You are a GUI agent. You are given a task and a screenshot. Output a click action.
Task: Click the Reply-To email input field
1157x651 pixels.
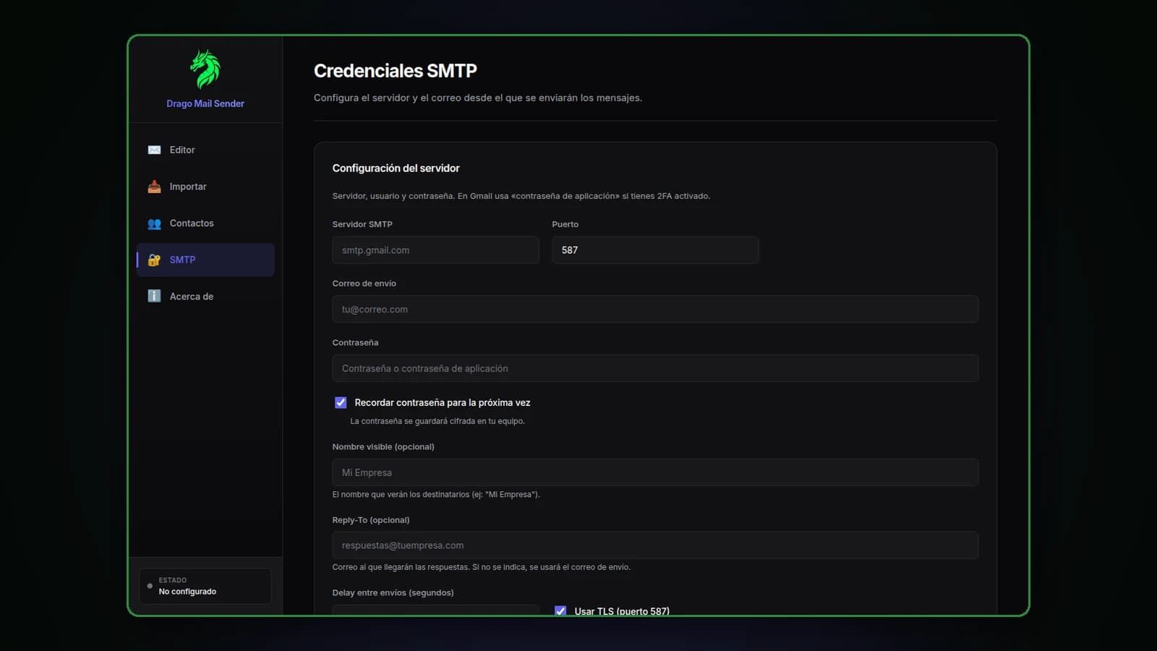(x=655, y=545)
